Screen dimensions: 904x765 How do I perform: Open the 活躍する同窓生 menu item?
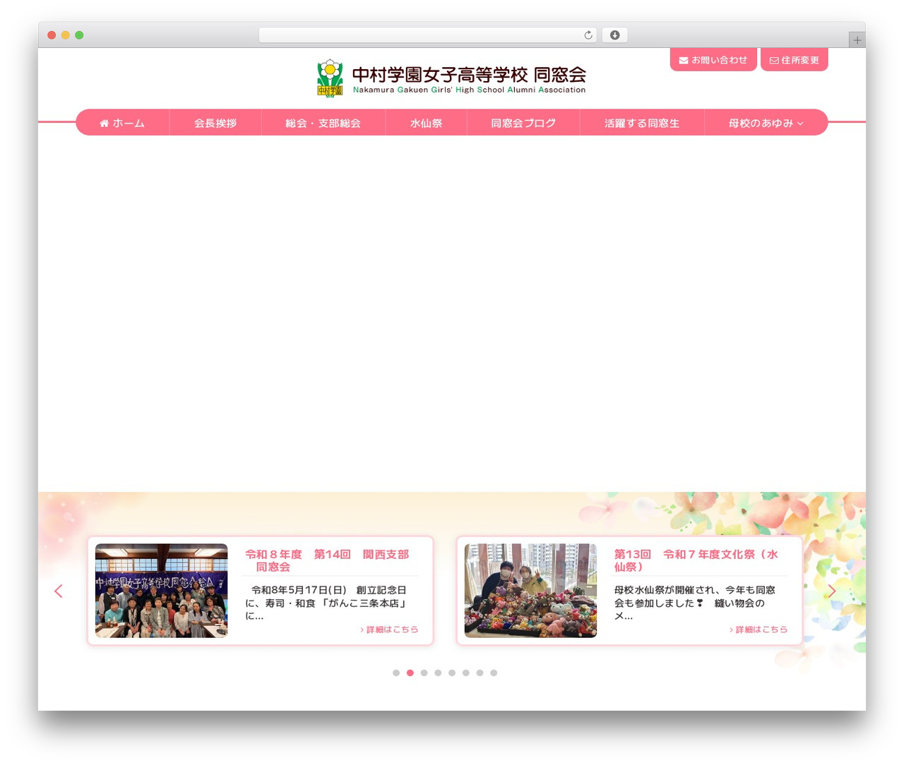642,123
